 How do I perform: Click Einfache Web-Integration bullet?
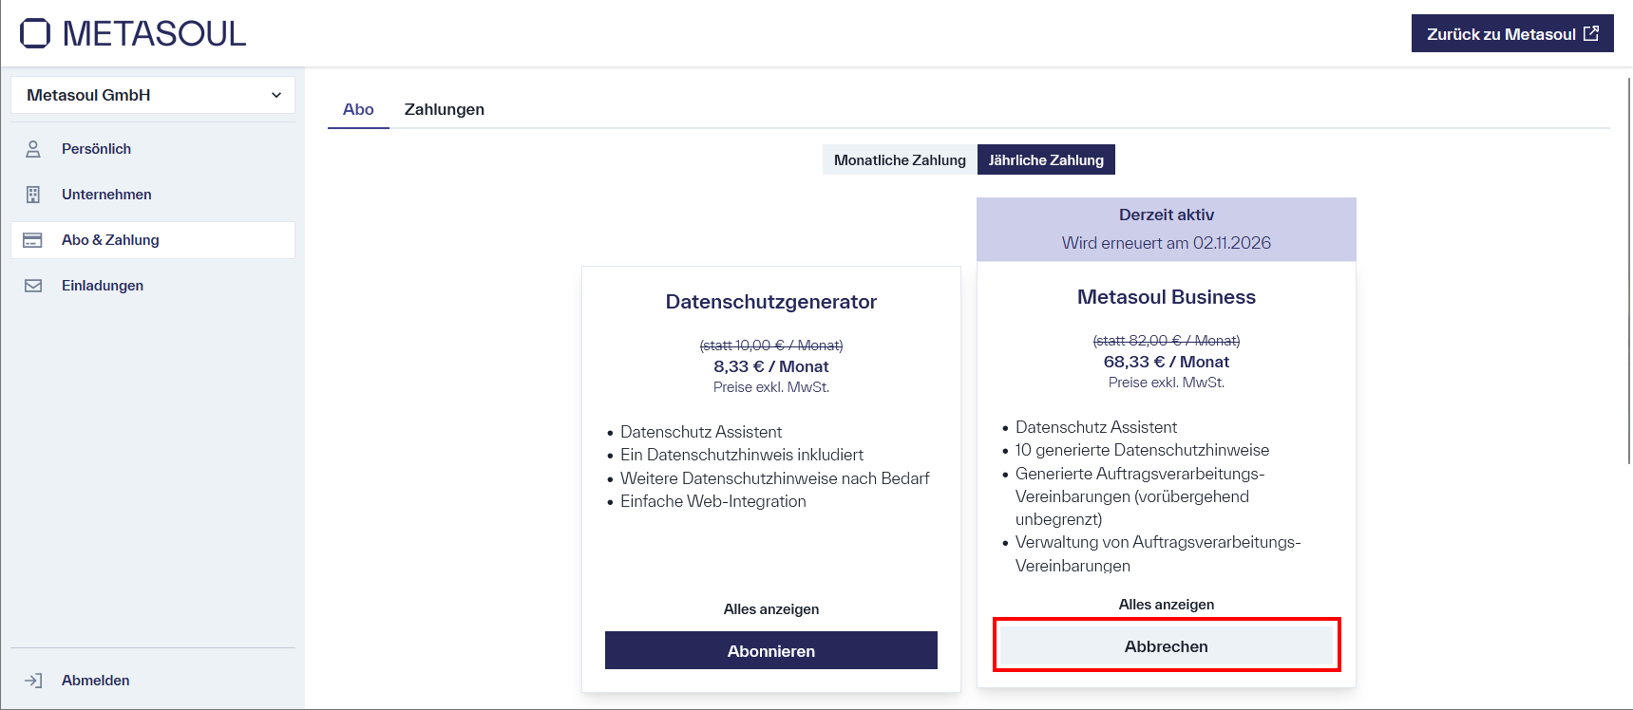coord(713,501)
